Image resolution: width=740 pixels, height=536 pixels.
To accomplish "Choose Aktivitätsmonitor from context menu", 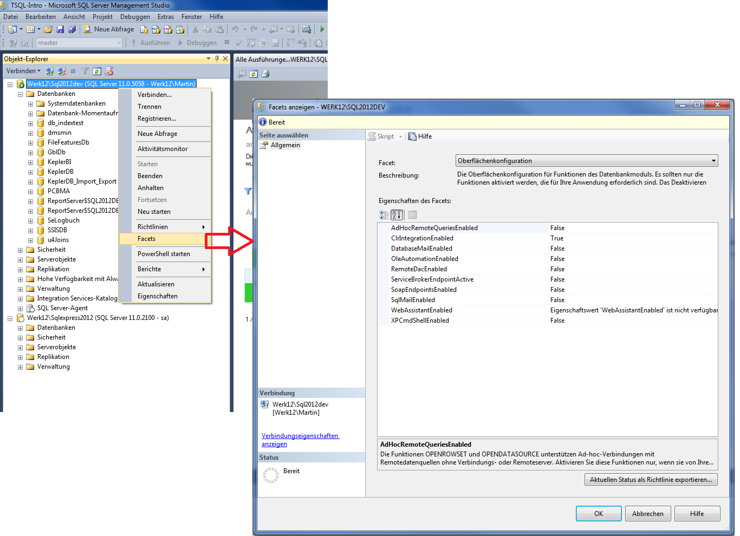I will [x=164, y=149].
